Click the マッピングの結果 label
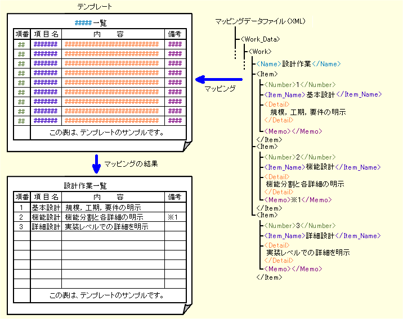Image resolution: width=403 pixels, height=319 pixels. 131,164
